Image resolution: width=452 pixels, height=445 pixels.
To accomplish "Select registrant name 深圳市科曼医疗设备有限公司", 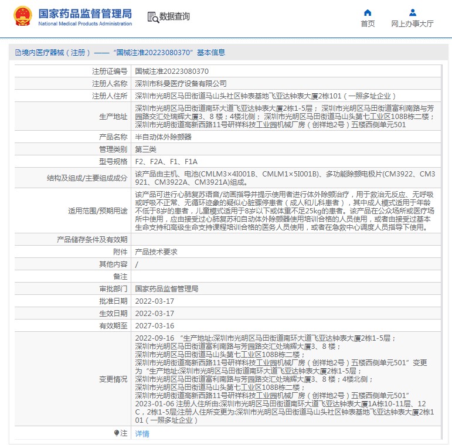I will pos(181,84).
